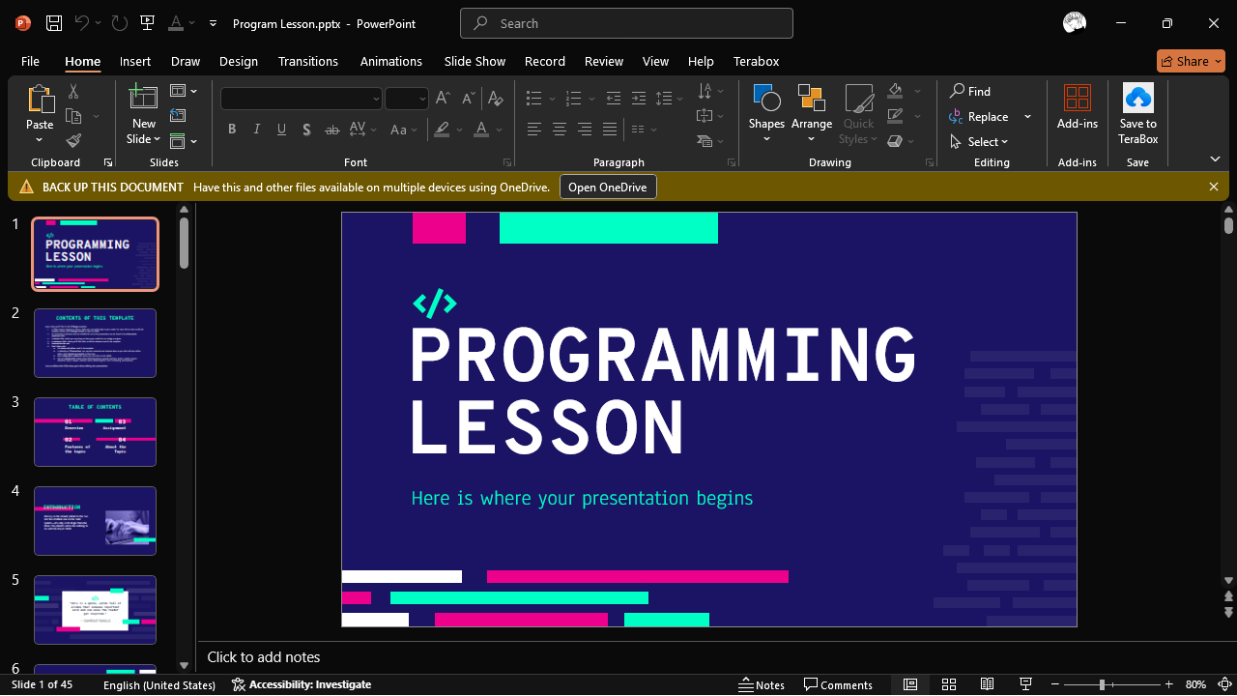Toggle the Notes pane from status bar
Image resolution: width=1237 pixels, height=696 pixels.
[762, 684]
